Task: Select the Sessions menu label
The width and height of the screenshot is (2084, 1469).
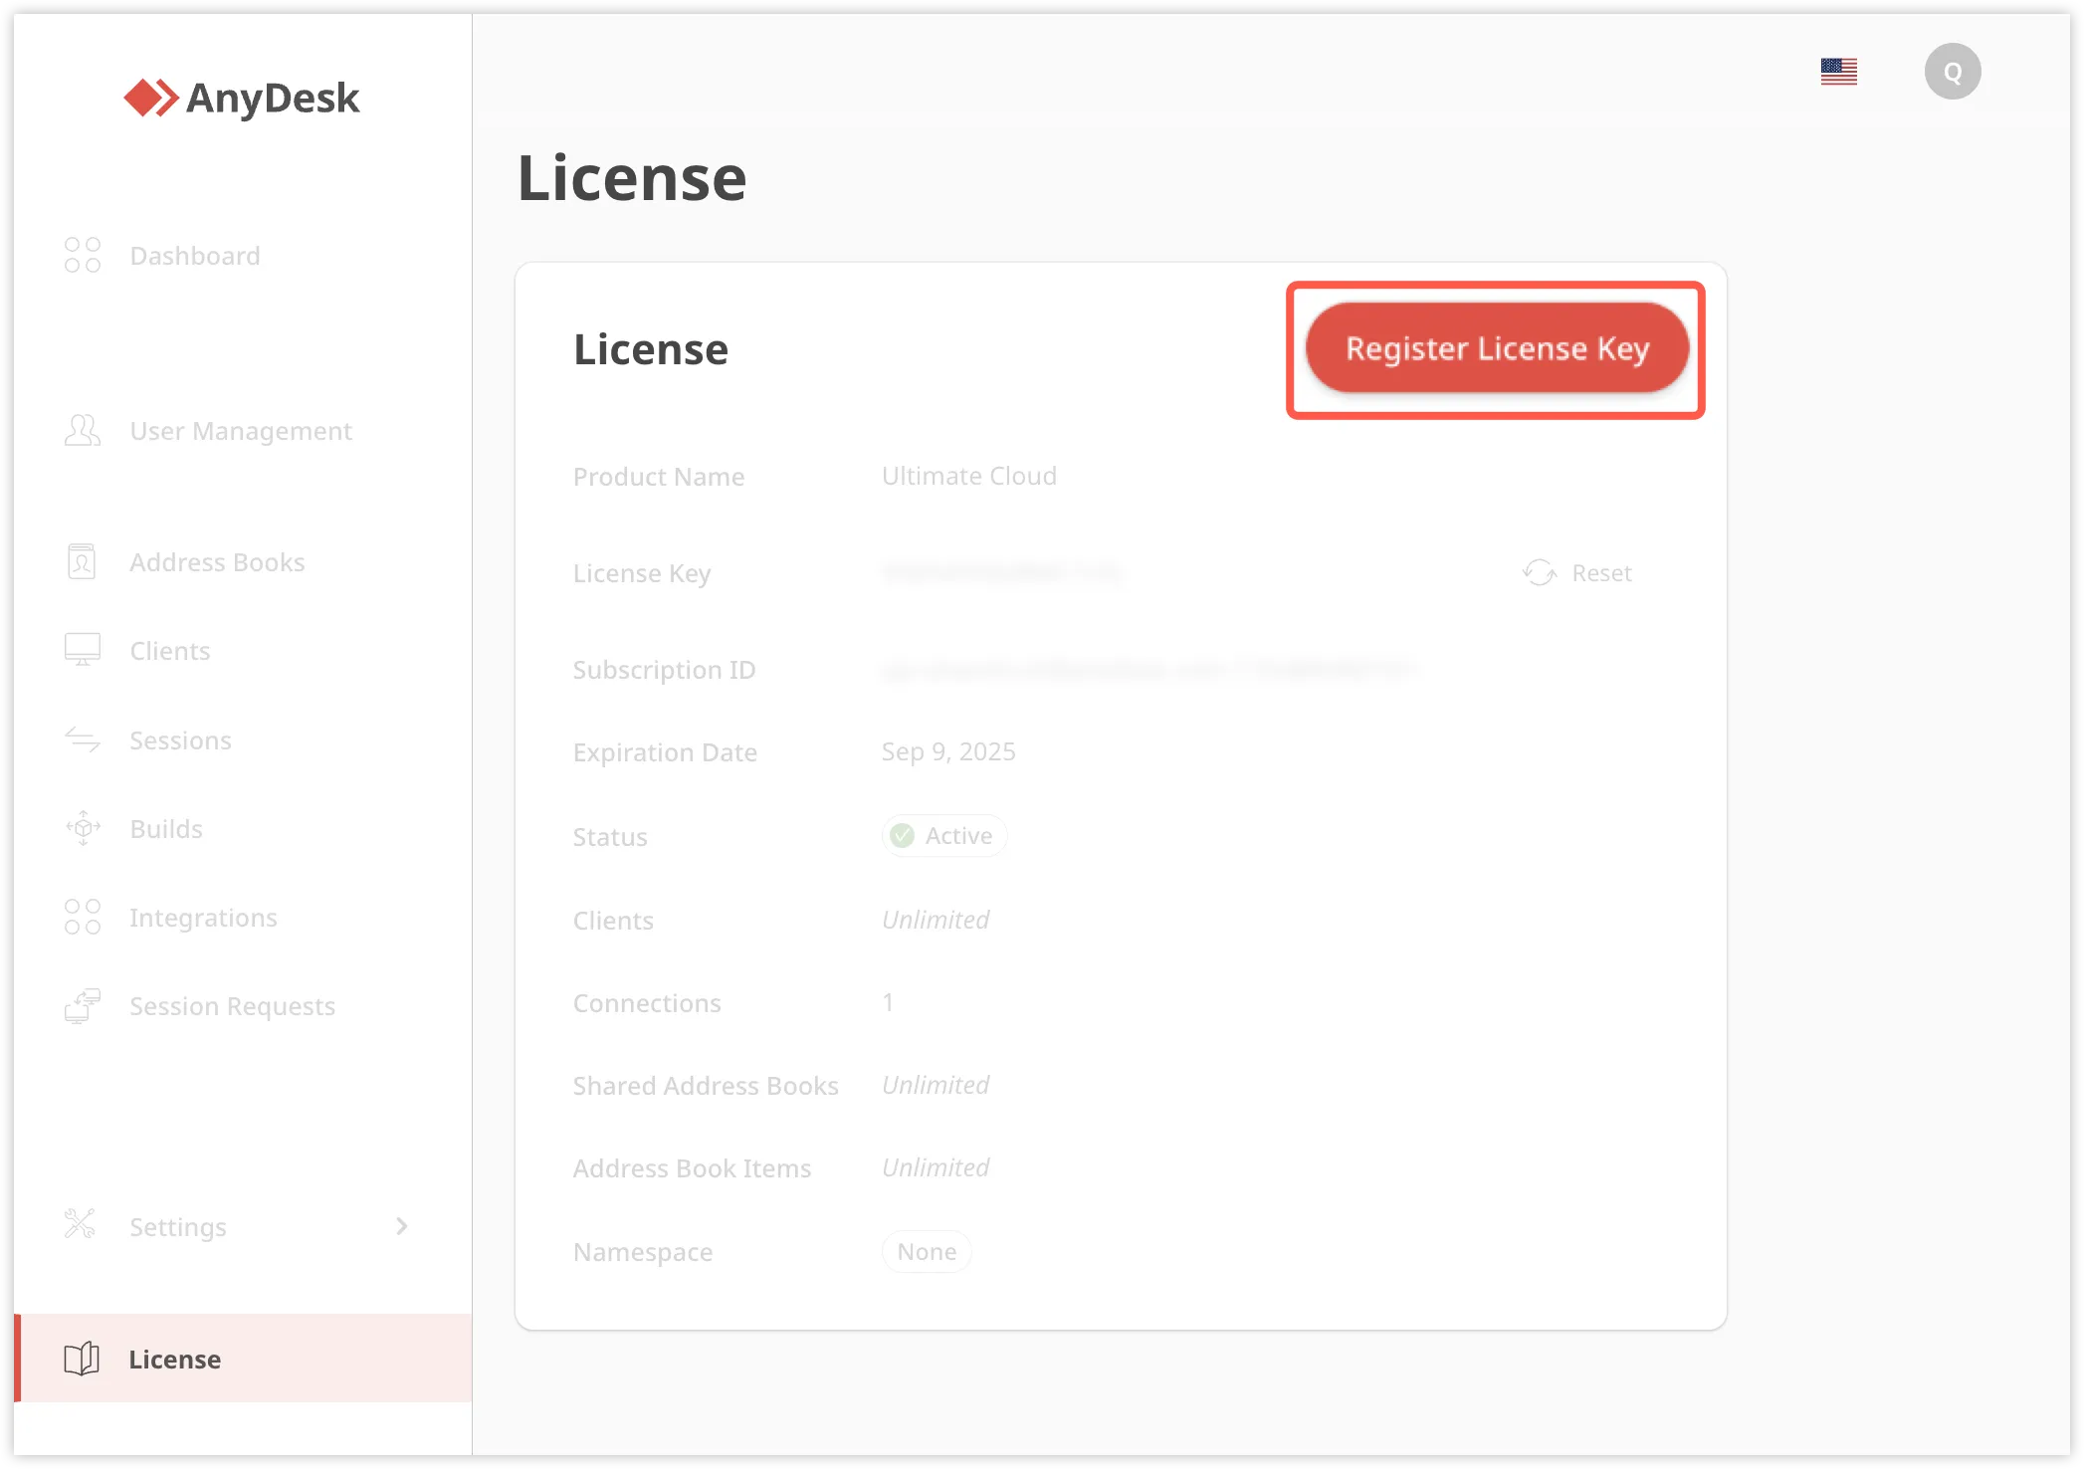Action: (x=180, y=740)
